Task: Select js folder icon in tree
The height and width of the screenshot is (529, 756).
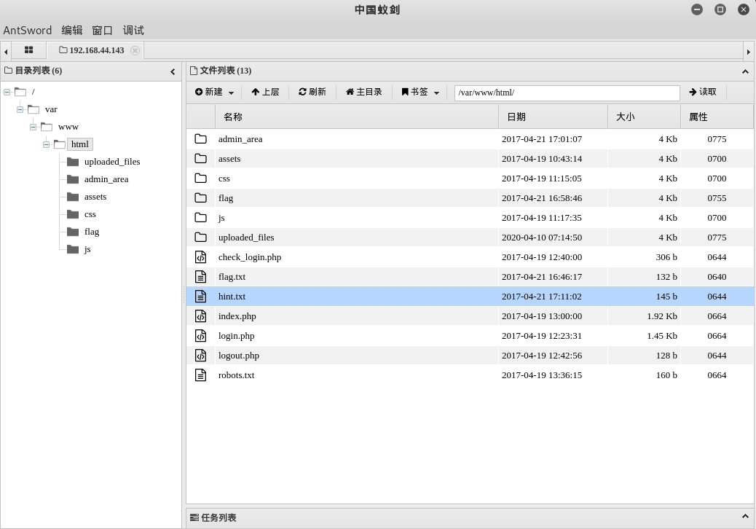Action: (73, 249)
